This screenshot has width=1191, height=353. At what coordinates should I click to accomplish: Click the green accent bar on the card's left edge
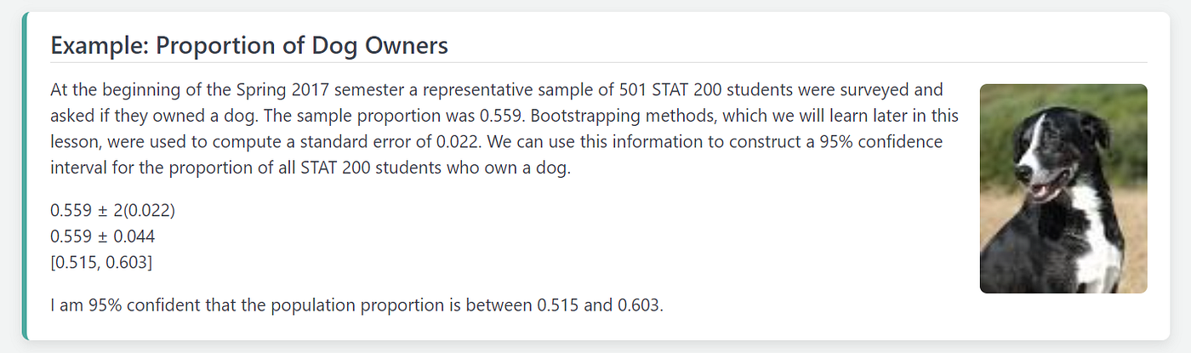pyautogui.click(x=25, y=176)
